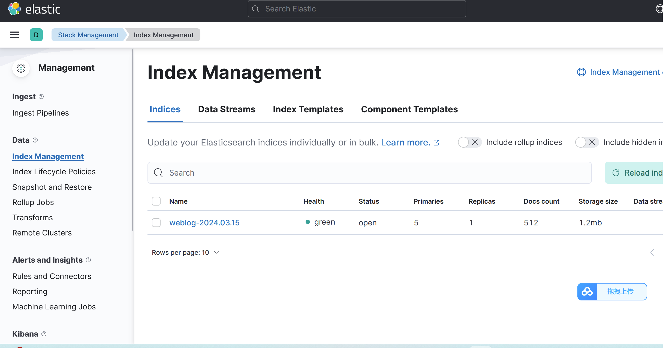Switch to Index Templates tab
This screenshot has height=348, width=663.
click(x=308, y=109)
